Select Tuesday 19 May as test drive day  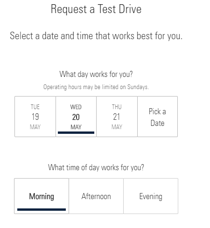tap(35, 117)
